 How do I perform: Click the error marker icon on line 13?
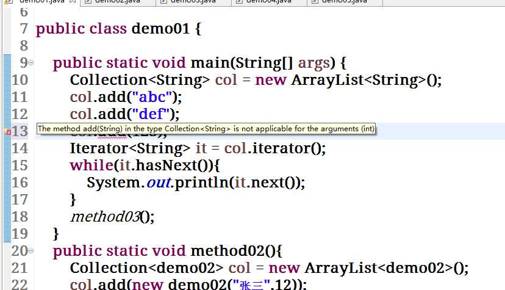7,131
